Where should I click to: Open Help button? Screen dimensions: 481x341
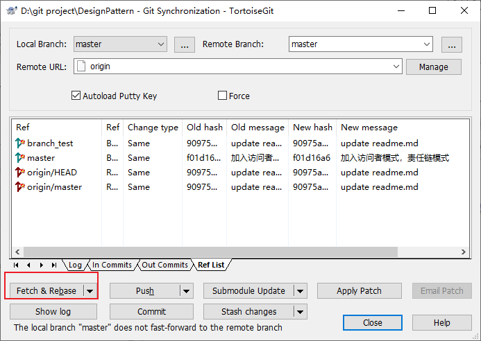click(441, 322)
